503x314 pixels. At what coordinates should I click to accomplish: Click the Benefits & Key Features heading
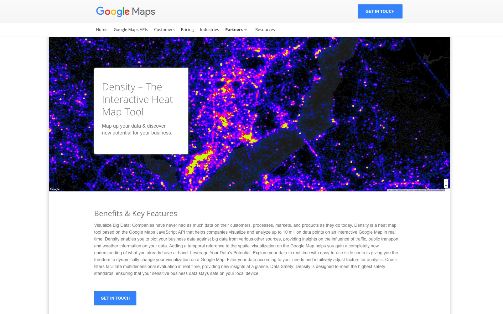(135, 213)
